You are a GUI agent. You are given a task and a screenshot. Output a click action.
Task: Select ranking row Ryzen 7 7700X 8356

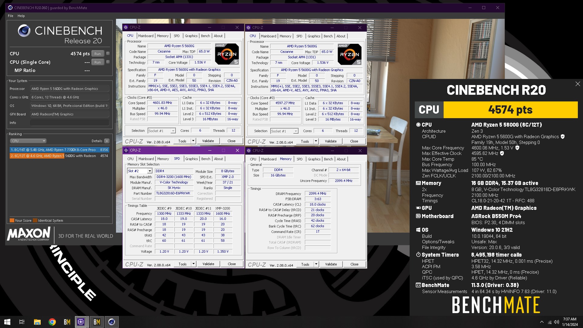[x=59, y=150]
